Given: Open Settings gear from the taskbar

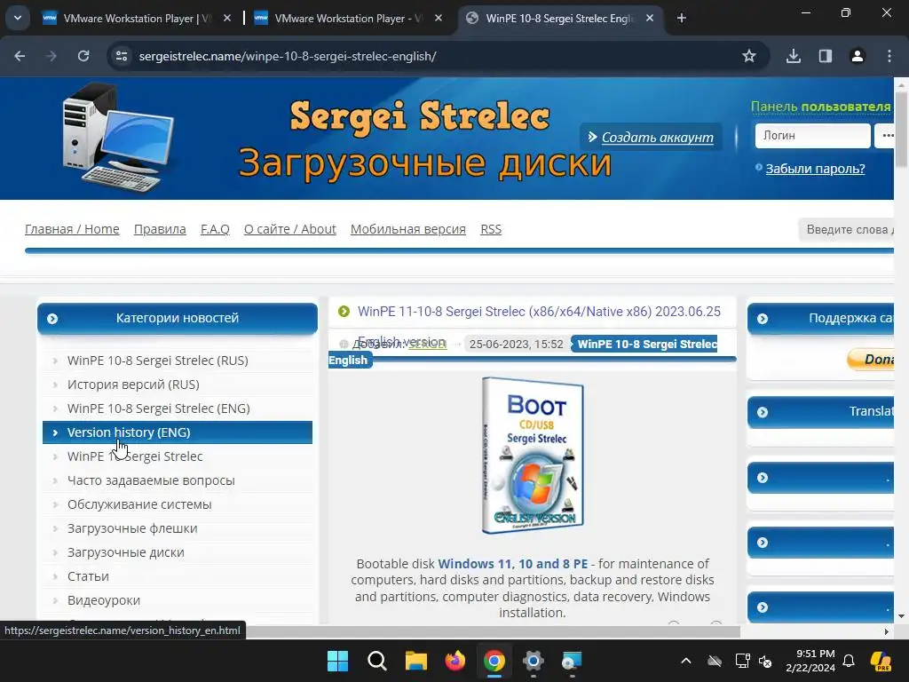Looking at the screenshot, I should point(533,661).
